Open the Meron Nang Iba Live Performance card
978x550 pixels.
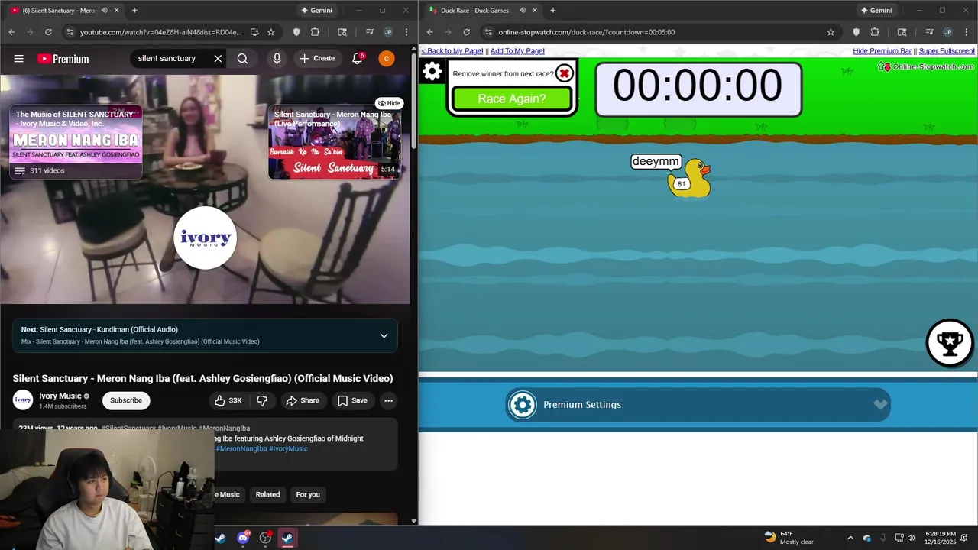[335, 142]
